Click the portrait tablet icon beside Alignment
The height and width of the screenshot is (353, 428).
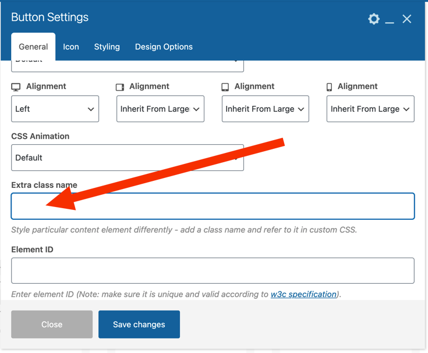pyautogui.click(x=225, y=87)
